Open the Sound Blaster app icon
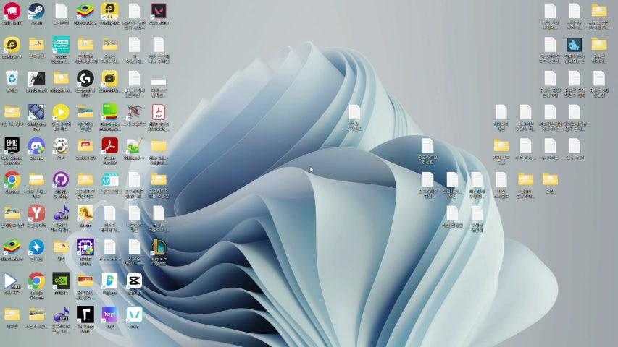This screenshot has height=347, width=618. pos(61,45)
